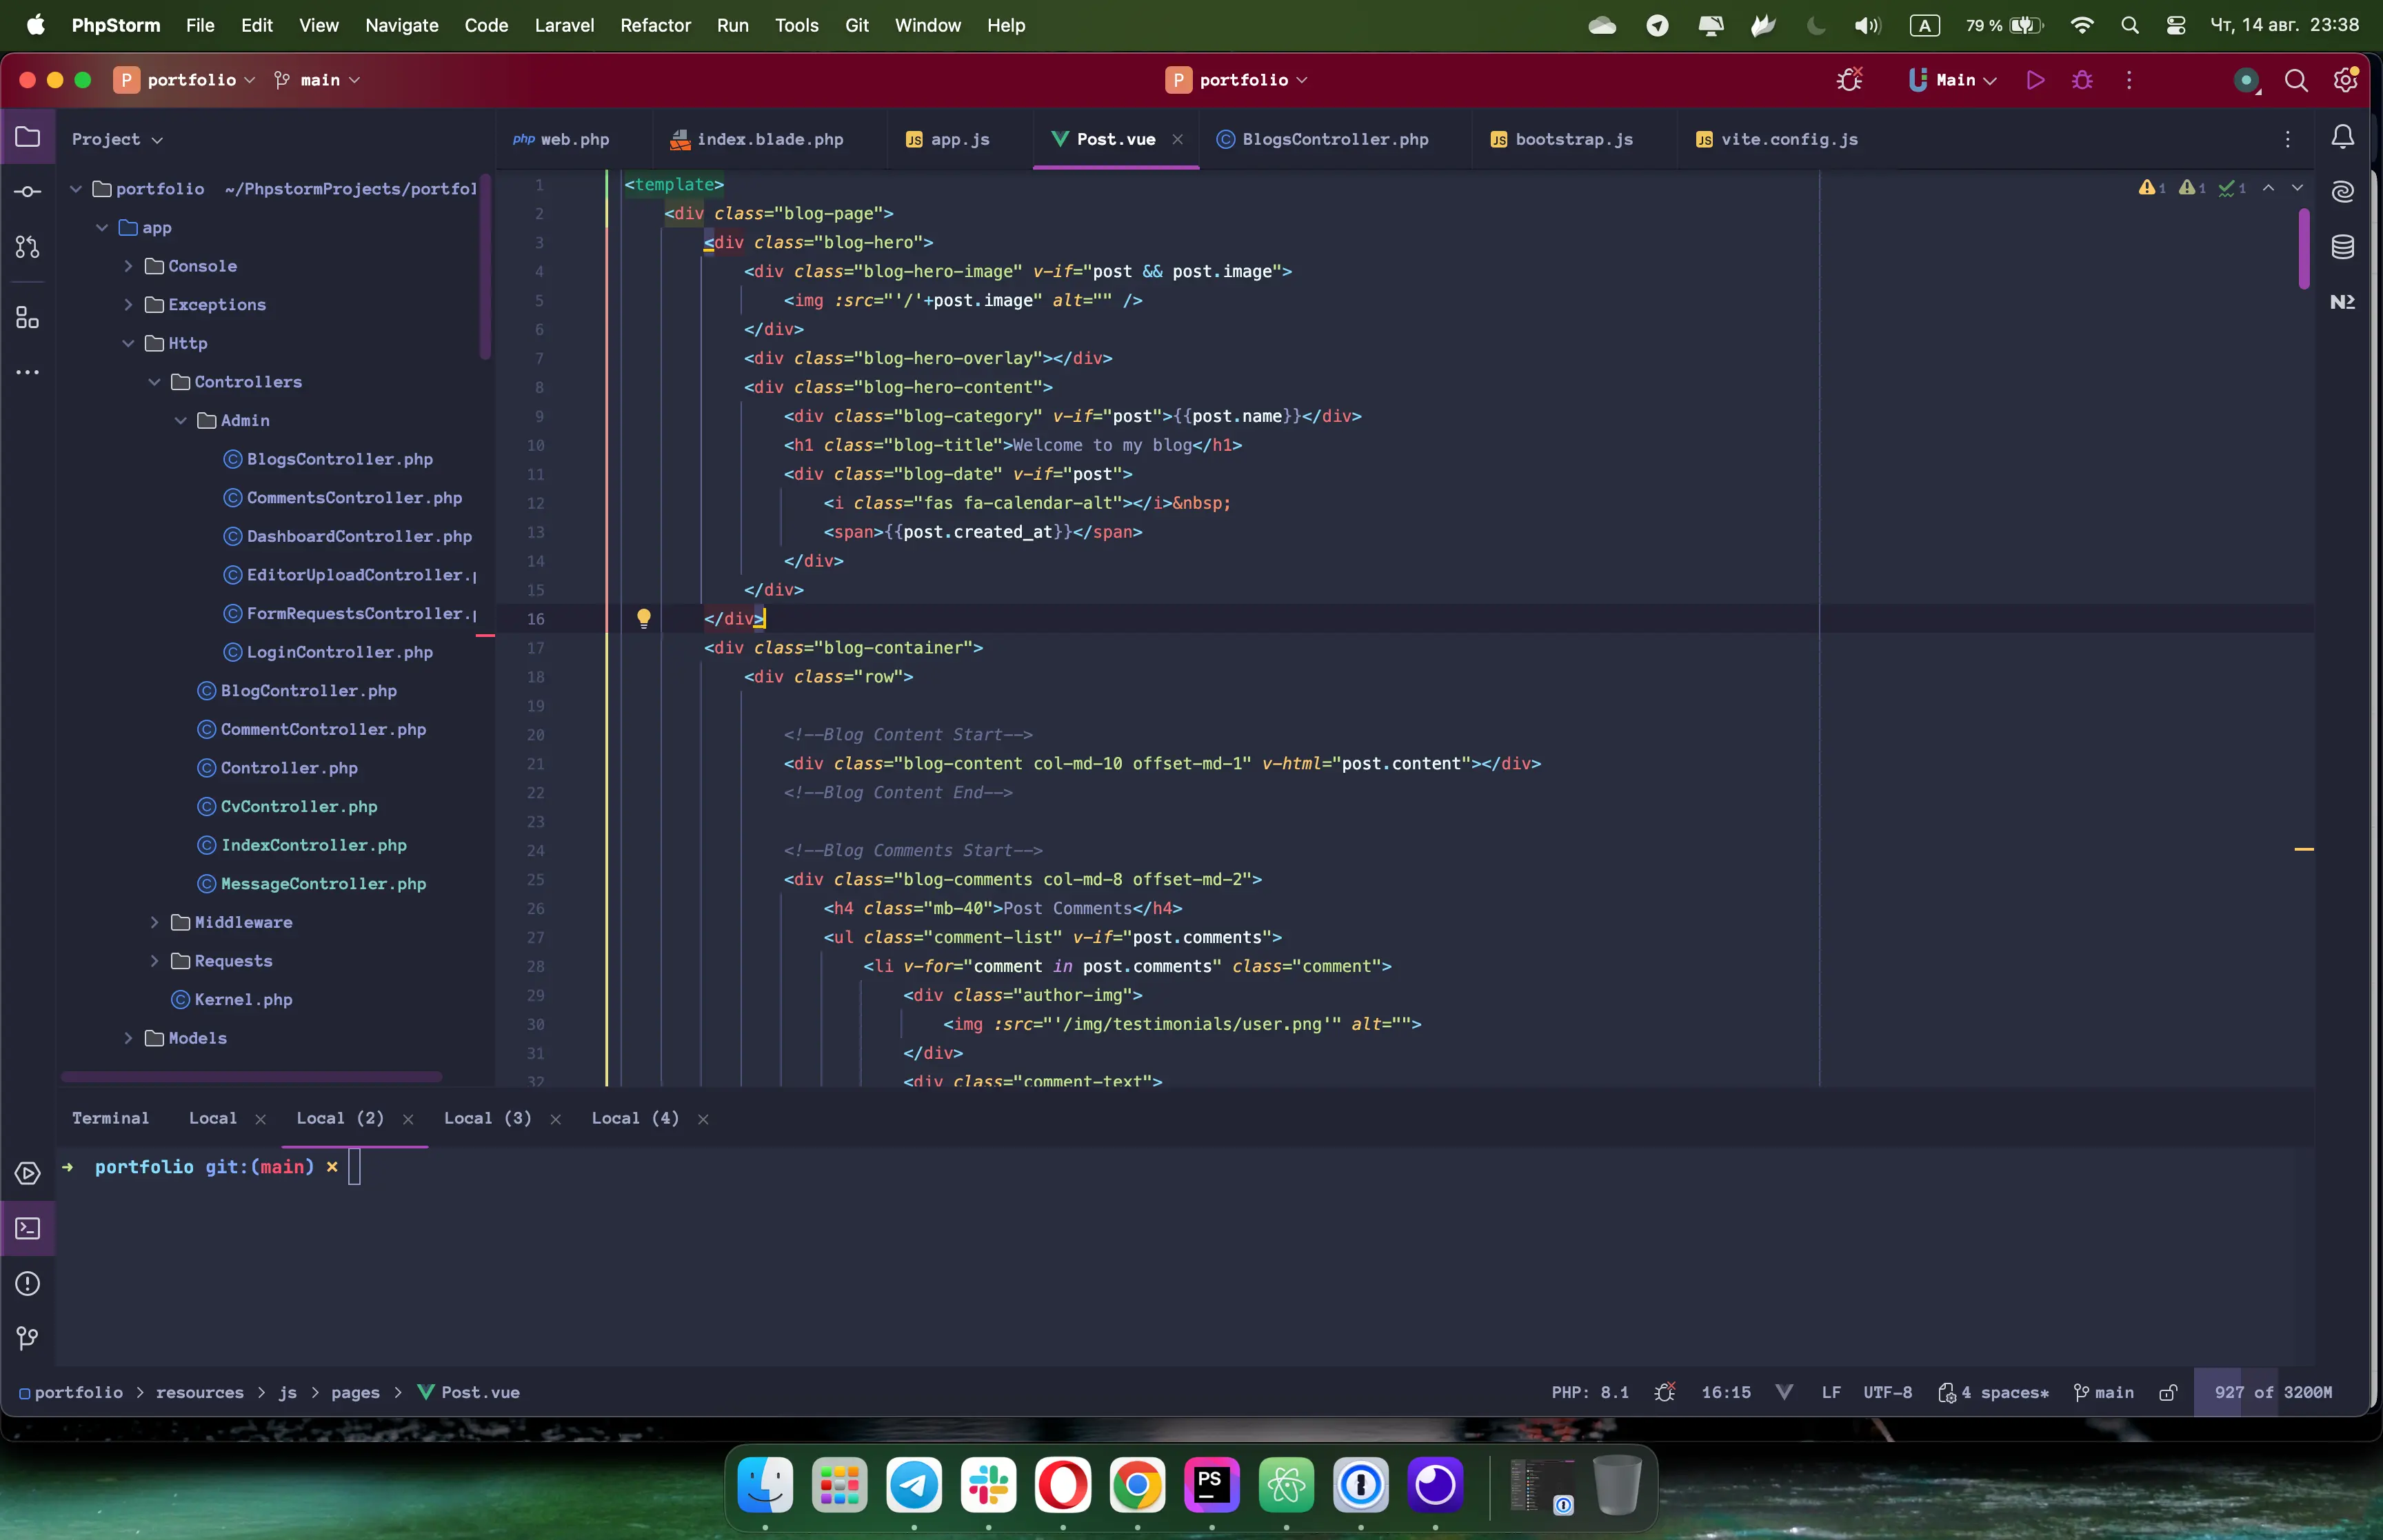Switch to BlogsController.php editor tab
The image size is (2383, 1540).
coord(1323,140)
